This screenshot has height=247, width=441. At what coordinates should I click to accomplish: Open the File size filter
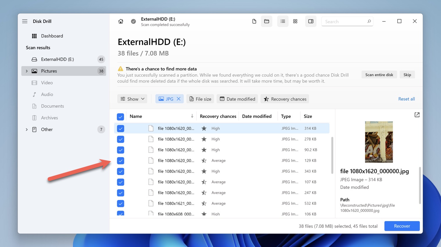200,99
